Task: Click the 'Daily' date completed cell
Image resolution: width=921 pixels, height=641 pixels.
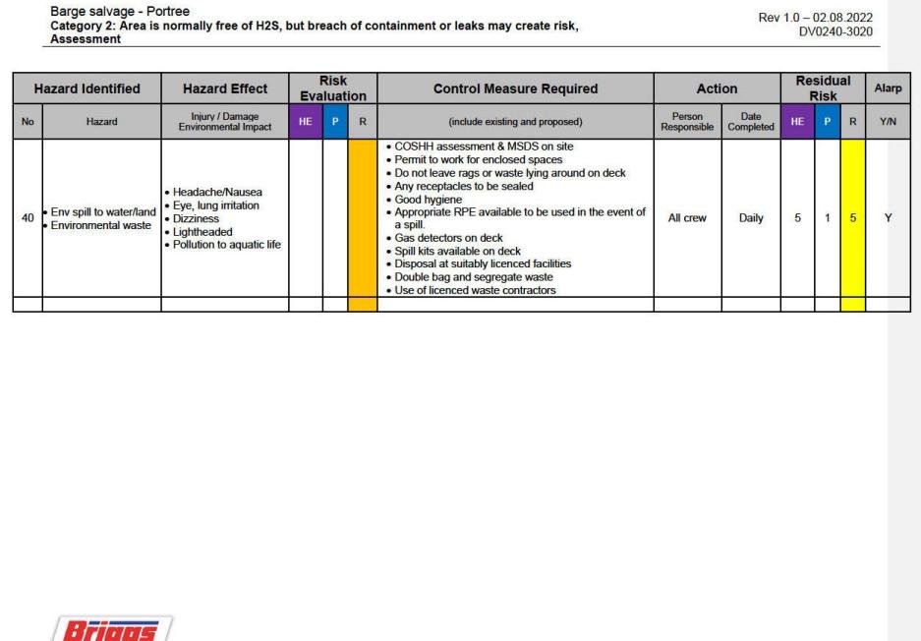Action: (x=750, y=217)
